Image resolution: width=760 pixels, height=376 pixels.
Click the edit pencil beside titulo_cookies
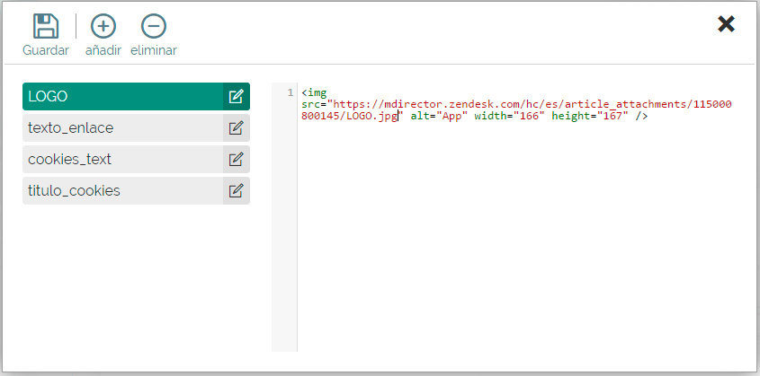point(236,191)
